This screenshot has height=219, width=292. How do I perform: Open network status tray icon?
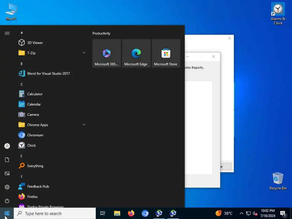tap(248, 213)
